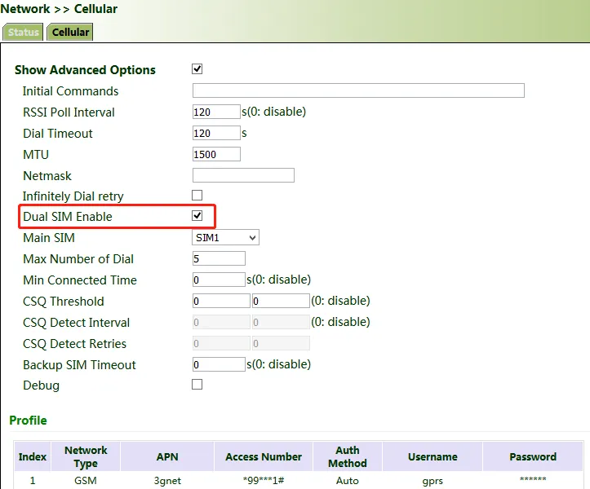The height and width of the screenshot is (489, 590).
Task: Click the first CSQ Detect Retries field
Action: click(221, 343)
